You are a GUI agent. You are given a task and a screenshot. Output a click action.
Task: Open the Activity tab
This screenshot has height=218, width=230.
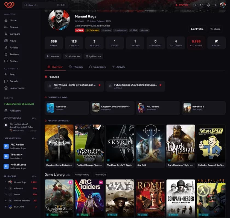120,67
